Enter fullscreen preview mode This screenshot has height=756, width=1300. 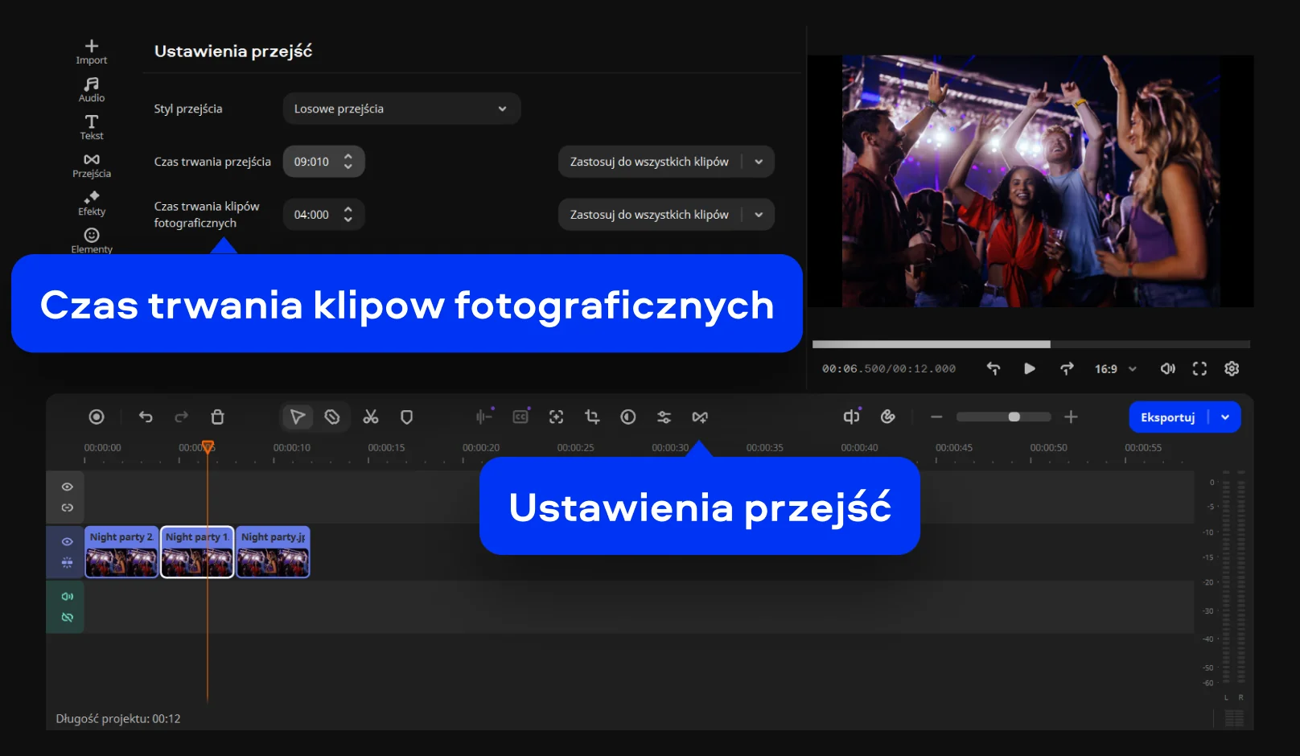[1199, 368]
